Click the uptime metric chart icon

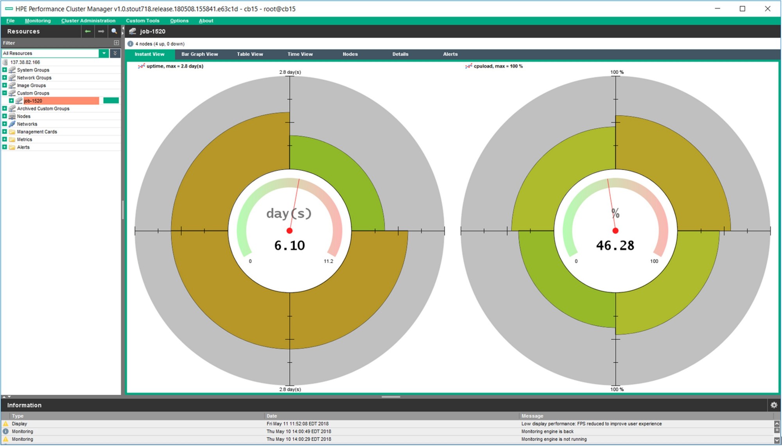[141, 66]
